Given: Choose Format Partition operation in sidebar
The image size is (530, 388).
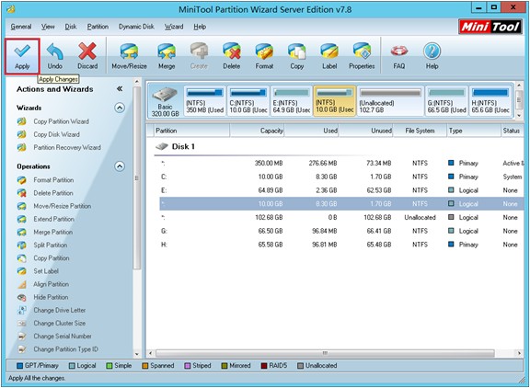Looking at the screenshot, I should coord(53,180).
